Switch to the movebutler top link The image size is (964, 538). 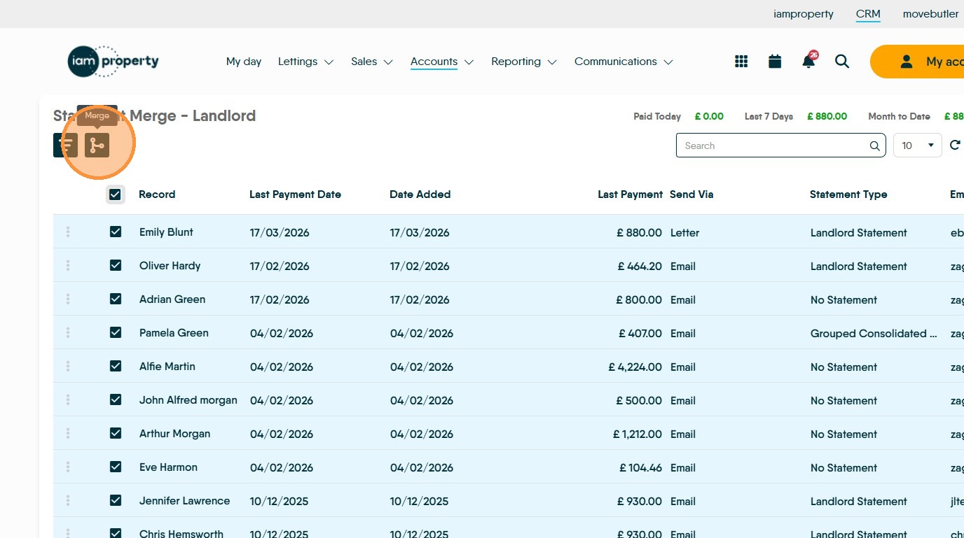(931, 14)
